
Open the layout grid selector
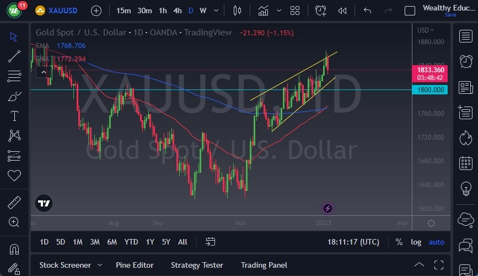[x=295, y=10]
